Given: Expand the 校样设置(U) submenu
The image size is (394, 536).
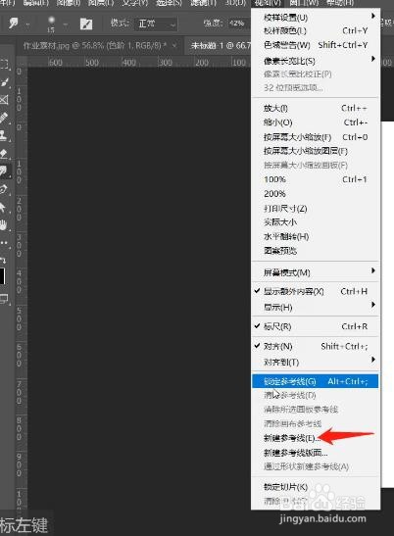Looking at the screenshot, I should pyautogui.click(x=315, y=17).
